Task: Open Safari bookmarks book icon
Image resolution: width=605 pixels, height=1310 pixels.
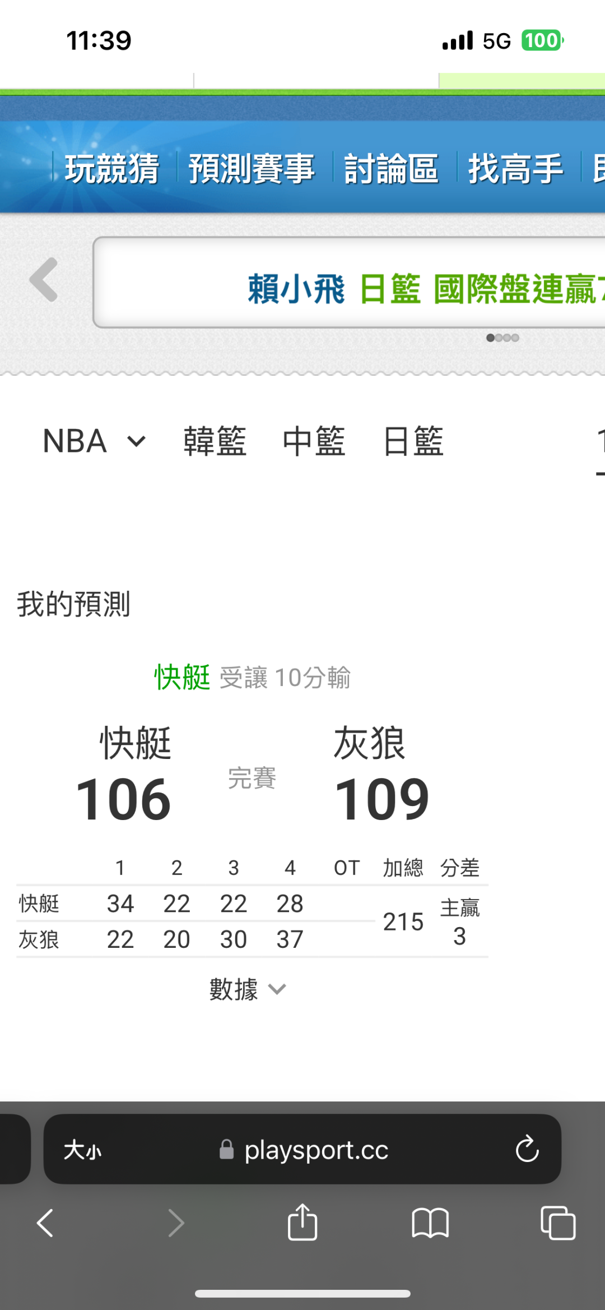Action: [x=430, y=1223]
